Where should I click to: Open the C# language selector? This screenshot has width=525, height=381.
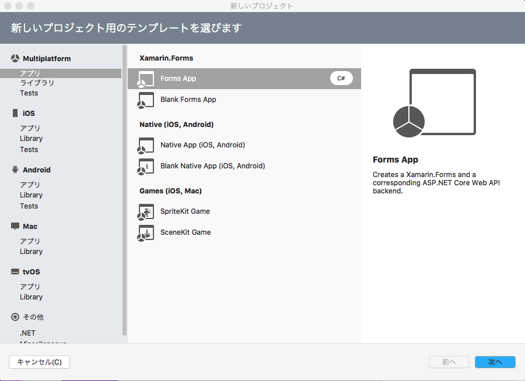(x=341, y=78)
